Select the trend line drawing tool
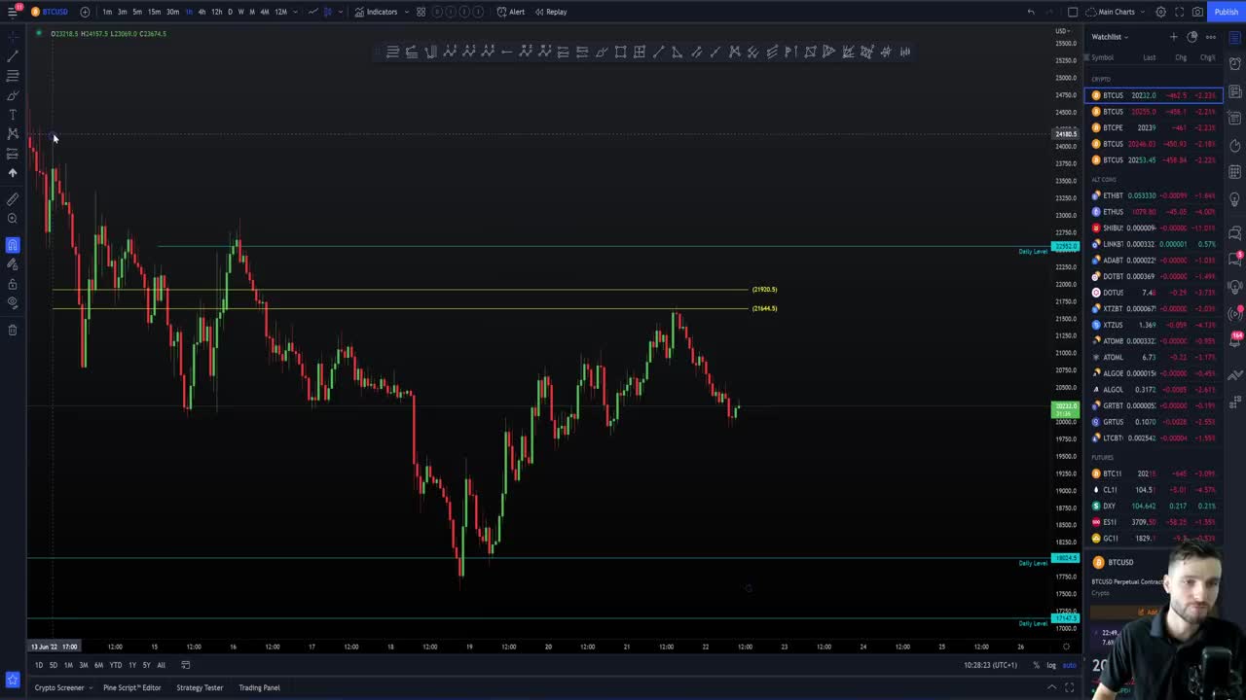 point(13,56)
